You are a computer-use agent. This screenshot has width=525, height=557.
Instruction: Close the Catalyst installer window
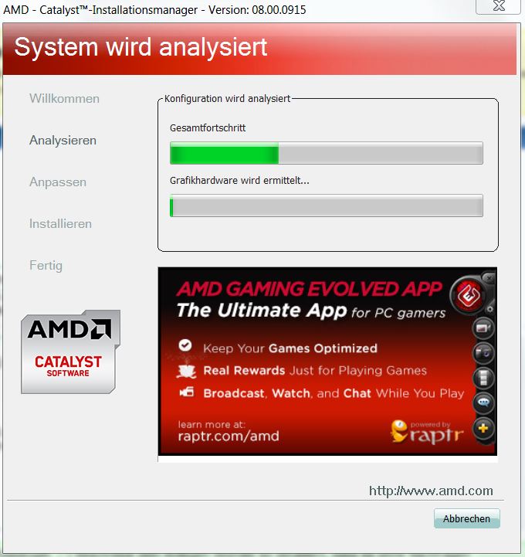pos(499,6)
